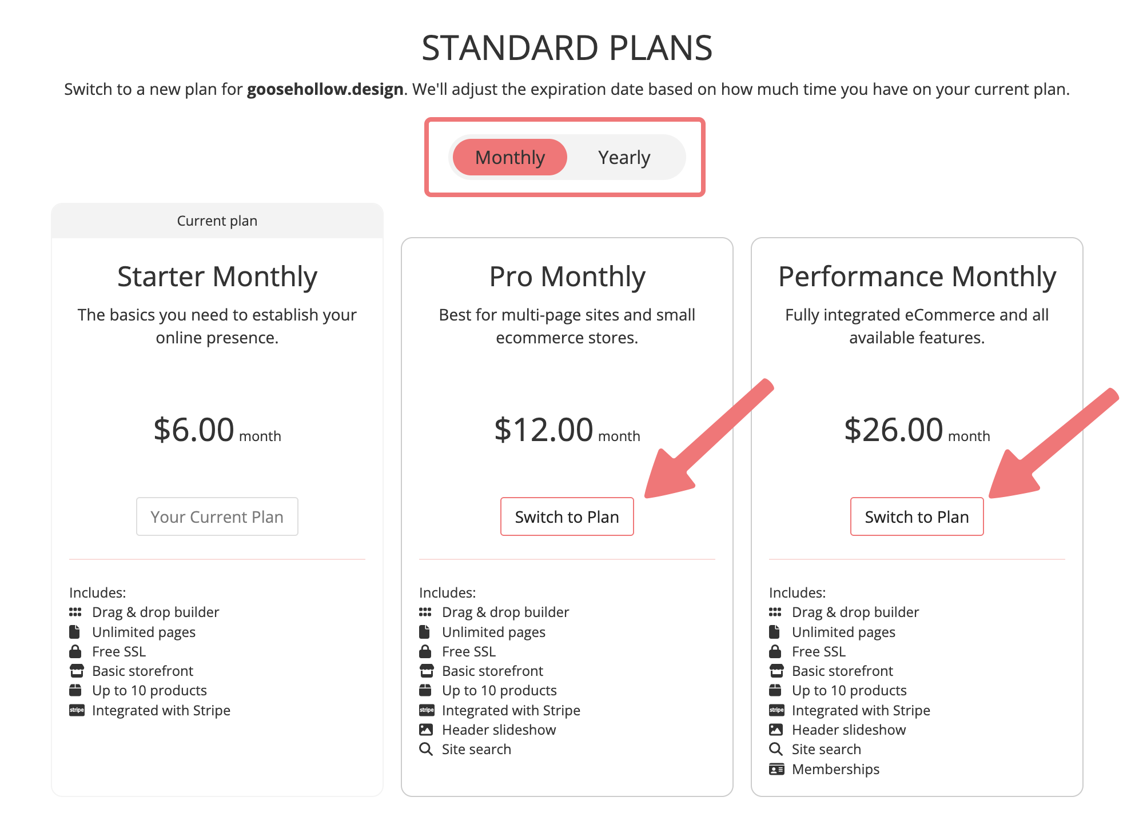Click the Site search magnifier icon in Pro

[x=425, y=749]
